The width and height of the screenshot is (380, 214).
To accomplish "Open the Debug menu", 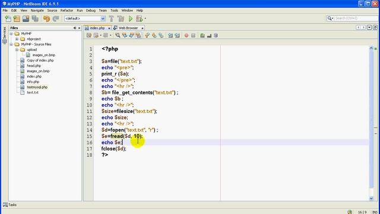I will (x=91, y=11).
